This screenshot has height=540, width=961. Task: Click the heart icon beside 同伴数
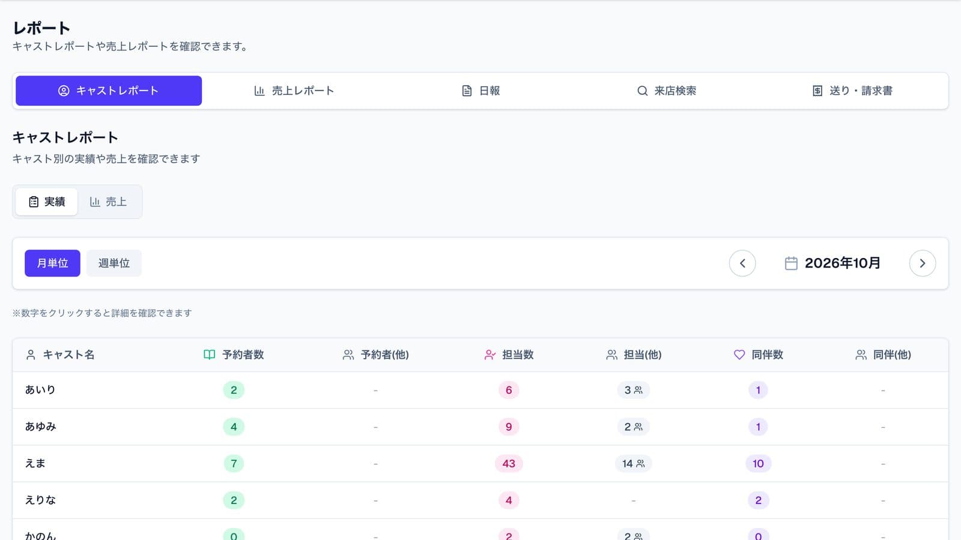pos(739,355)
